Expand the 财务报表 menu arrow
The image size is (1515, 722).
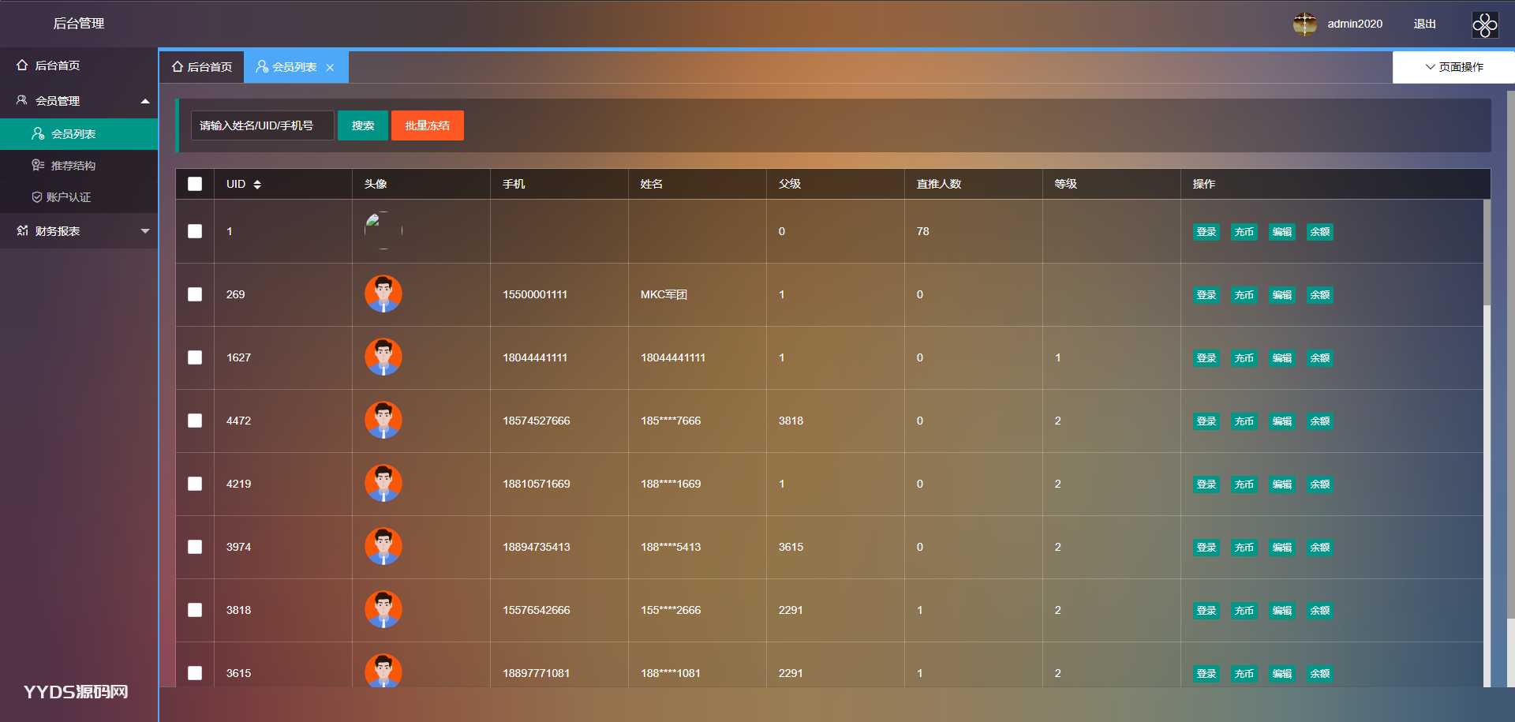point(145,231)
